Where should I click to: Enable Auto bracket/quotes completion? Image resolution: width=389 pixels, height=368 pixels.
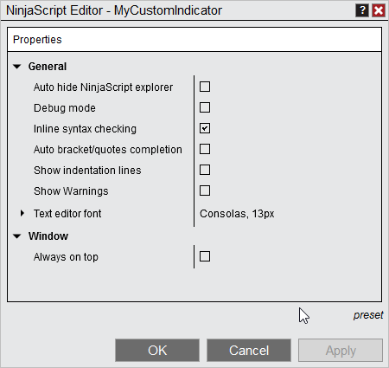(x=205, y=149)
